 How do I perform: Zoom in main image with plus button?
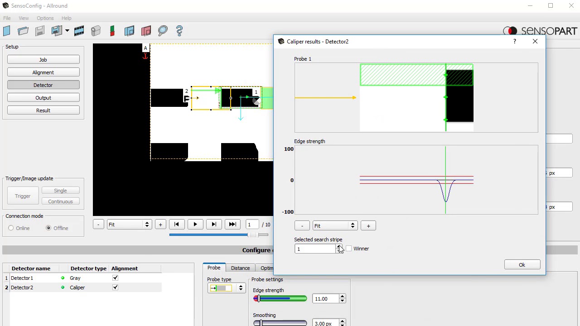tap(160, 225)
